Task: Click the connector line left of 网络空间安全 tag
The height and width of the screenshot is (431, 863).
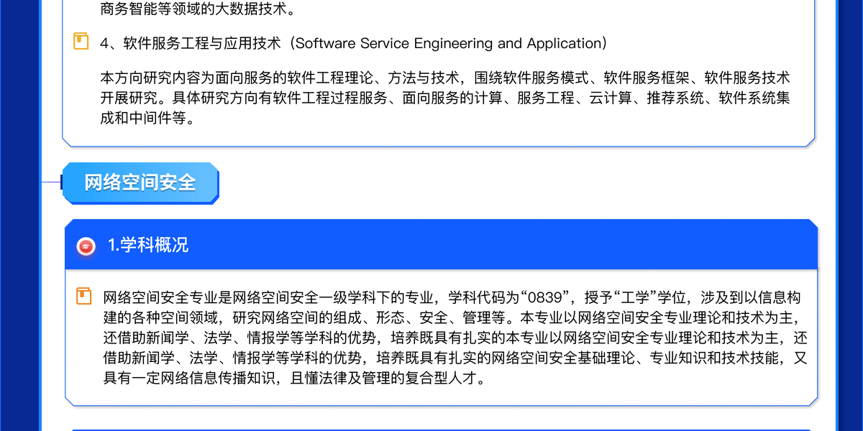Action: [52, 182]
